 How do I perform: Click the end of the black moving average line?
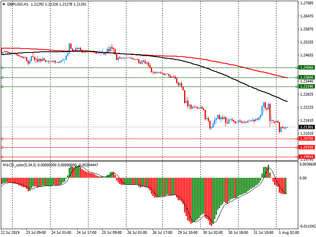tap(287, 102)
